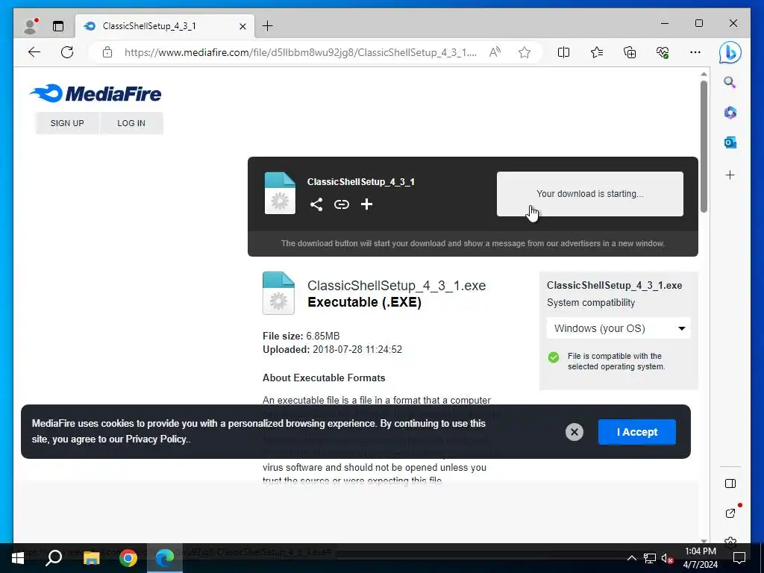Open link in new window sidebar icon
The width and height of the screenshot is (764, 573).
click(x=730, y=513)
